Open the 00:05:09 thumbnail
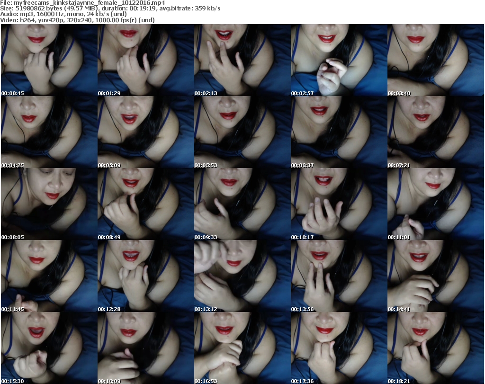Screen dimensions: 485x384 click(145, 132)
